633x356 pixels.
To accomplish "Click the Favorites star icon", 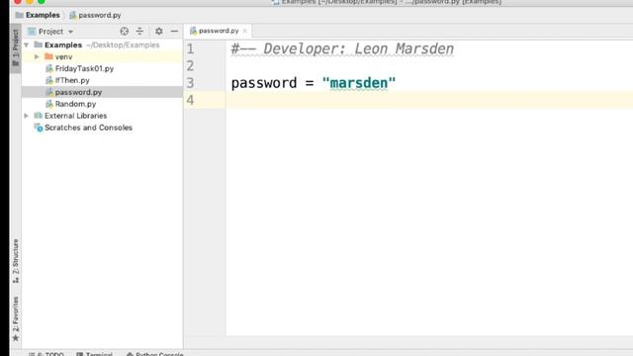I will pyautogui.click(x=16, y=338).
